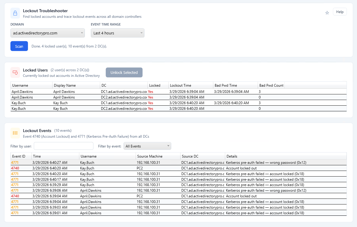
Task: Sort by Bad Pwd Time header
Action: (236, 85)
